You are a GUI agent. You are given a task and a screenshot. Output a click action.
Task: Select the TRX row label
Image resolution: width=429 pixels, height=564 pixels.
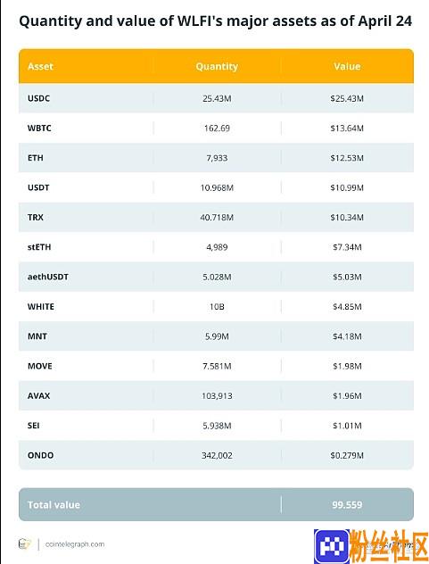point(36,217)
